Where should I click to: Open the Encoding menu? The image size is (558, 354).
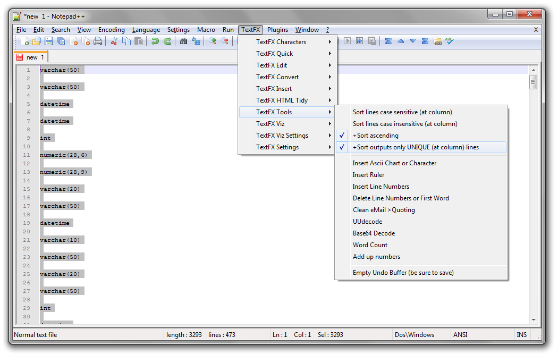click(x=112, y=30)
